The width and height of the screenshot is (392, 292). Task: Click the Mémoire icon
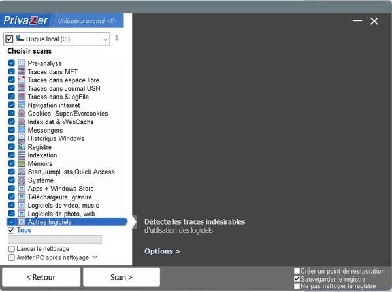click(x=22, y=164)
